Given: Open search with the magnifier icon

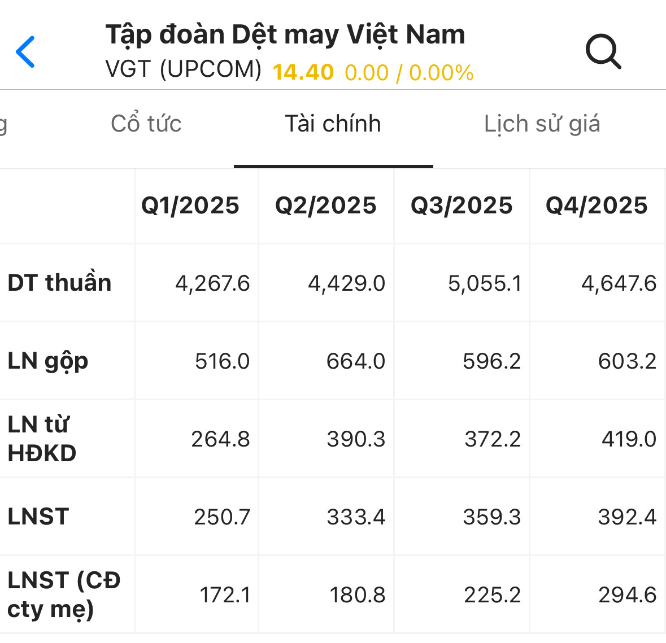Looking at the screenshot, I should [x=603, y=52].
